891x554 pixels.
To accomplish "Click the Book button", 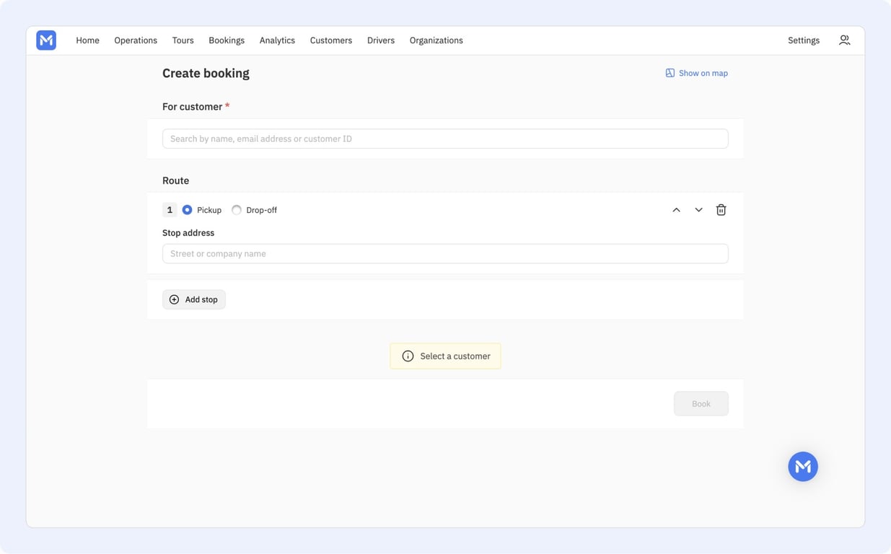I will [x=701, y=404].
